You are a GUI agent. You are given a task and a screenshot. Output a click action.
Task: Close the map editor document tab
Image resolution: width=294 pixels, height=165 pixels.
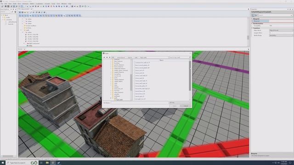point(31,9)
